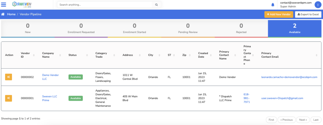Select the Enrollment Requested pipeline tab
This screenshot has height=125, width=323.
coord(81,29)
